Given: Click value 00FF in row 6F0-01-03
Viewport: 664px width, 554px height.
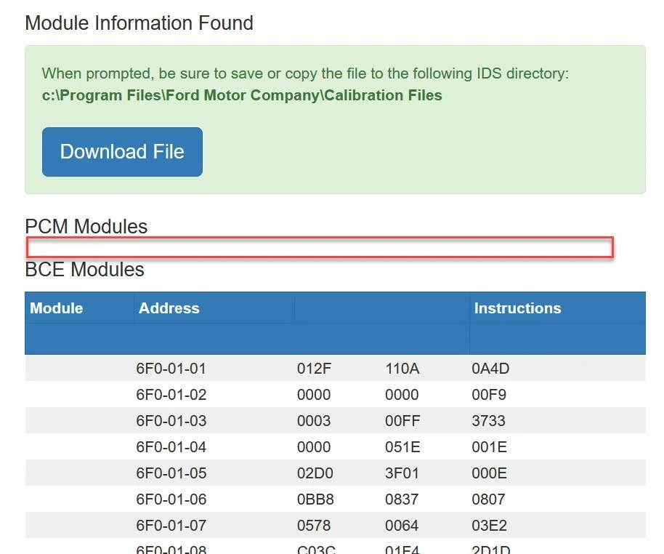Looking at the screenshot, I should coord(402,421).
